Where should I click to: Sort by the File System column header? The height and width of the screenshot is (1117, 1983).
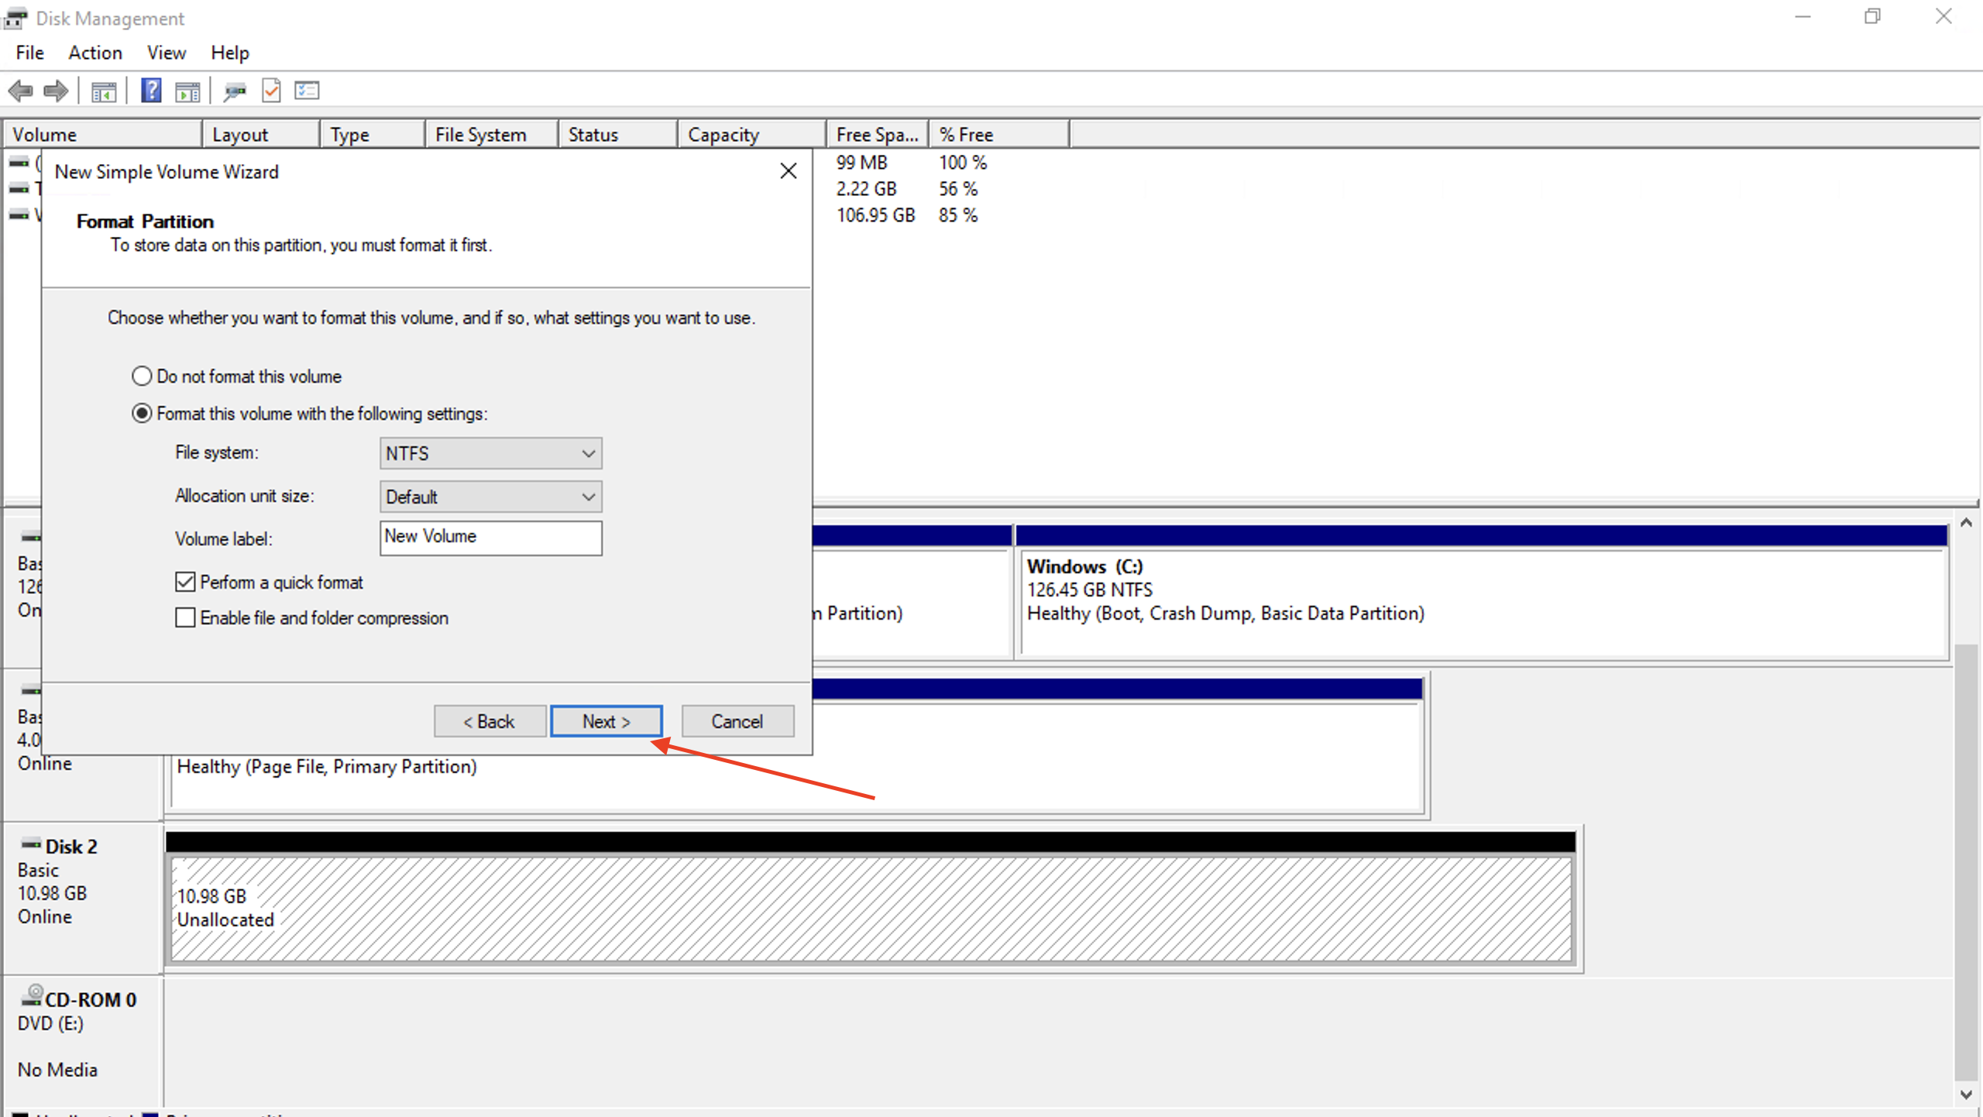(492, 134)
